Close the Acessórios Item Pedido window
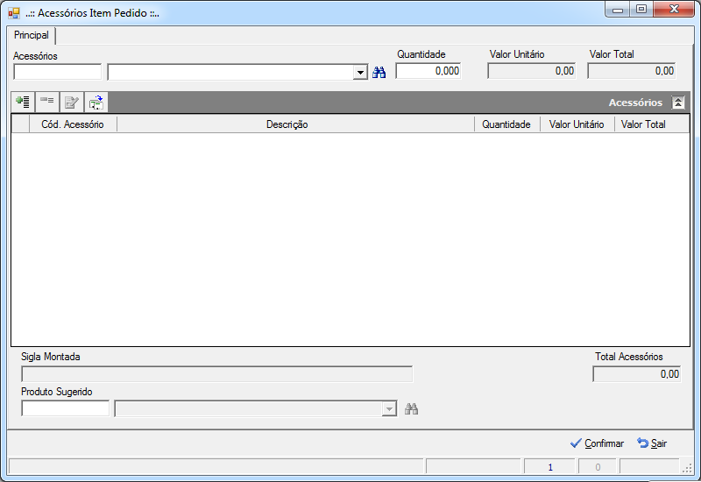The image size is (701, 482). (674, 10)
